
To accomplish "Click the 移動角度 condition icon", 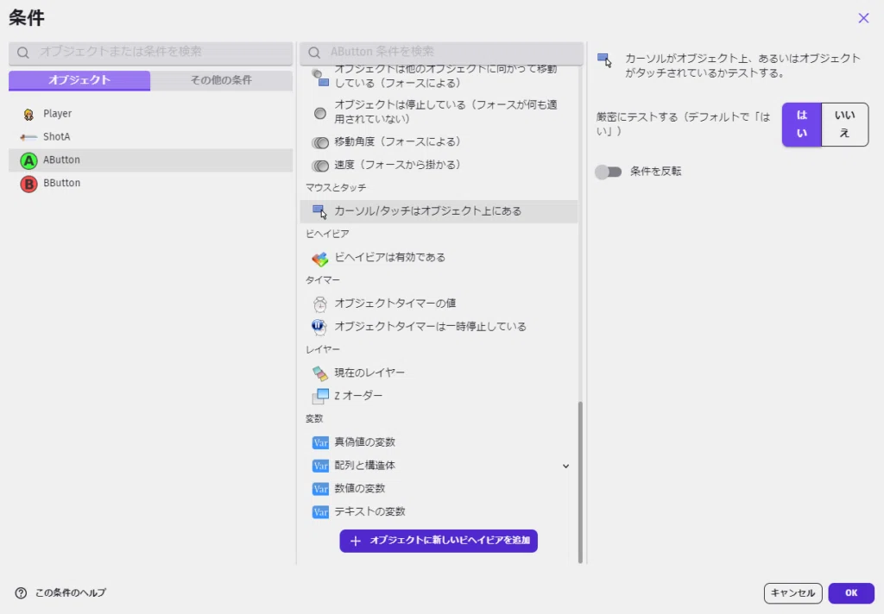I will (x=320, y=142).
